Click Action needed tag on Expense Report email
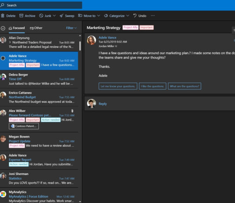Screen dimensions: 235x203 (x=19, y=164)
